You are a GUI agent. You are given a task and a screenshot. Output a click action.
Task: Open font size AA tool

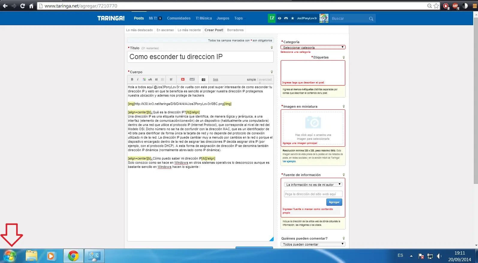pos(150,79)
